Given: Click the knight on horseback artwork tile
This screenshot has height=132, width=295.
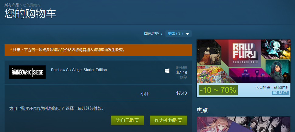Looking at the screenshot, I should [209, 54].
